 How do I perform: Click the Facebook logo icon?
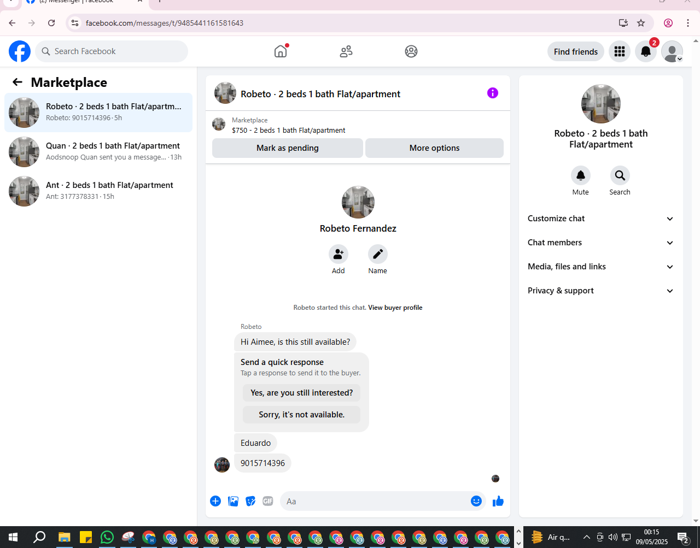click(20, 51)
